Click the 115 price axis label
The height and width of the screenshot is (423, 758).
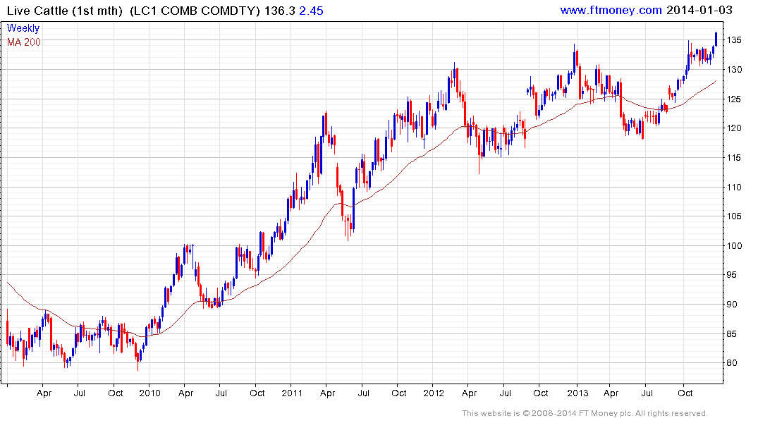(734, 158)
